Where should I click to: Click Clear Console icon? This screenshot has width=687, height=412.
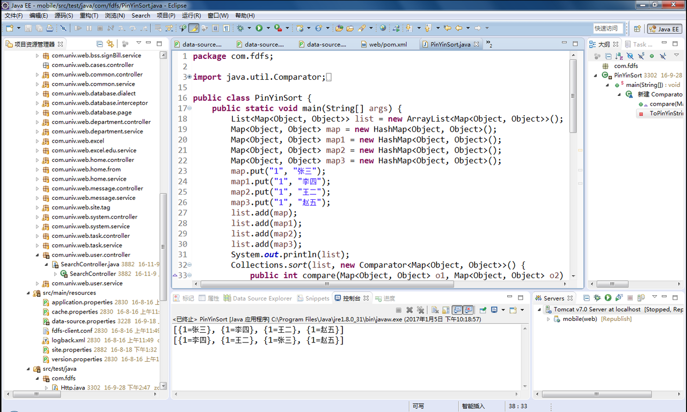(x=435, y=310)
